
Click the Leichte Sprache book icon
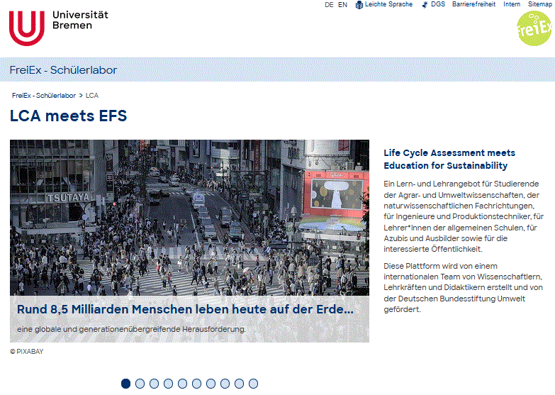coord(359,5)
